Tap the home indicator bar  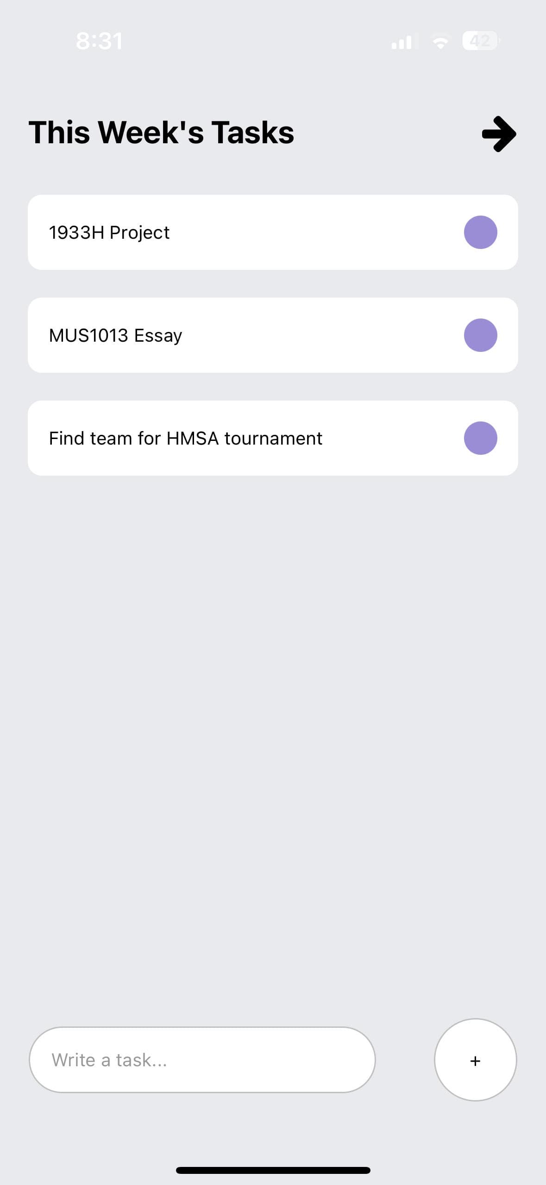273,1170
